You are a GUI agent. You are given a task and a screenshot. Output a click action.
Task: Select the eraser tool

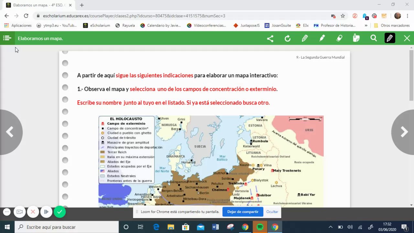339,39
